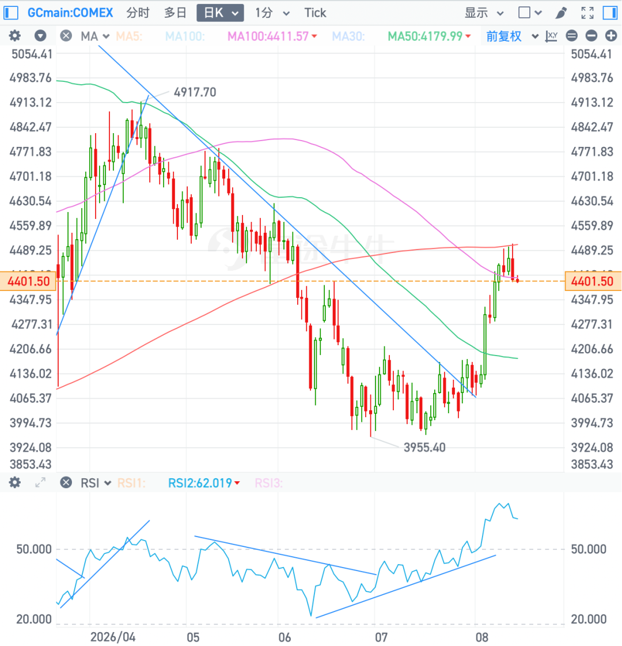Viewport: 622px width, 646px height.
Task: Toggle the pink MA100:4411.57 line label
Action: tap(268, 36)
